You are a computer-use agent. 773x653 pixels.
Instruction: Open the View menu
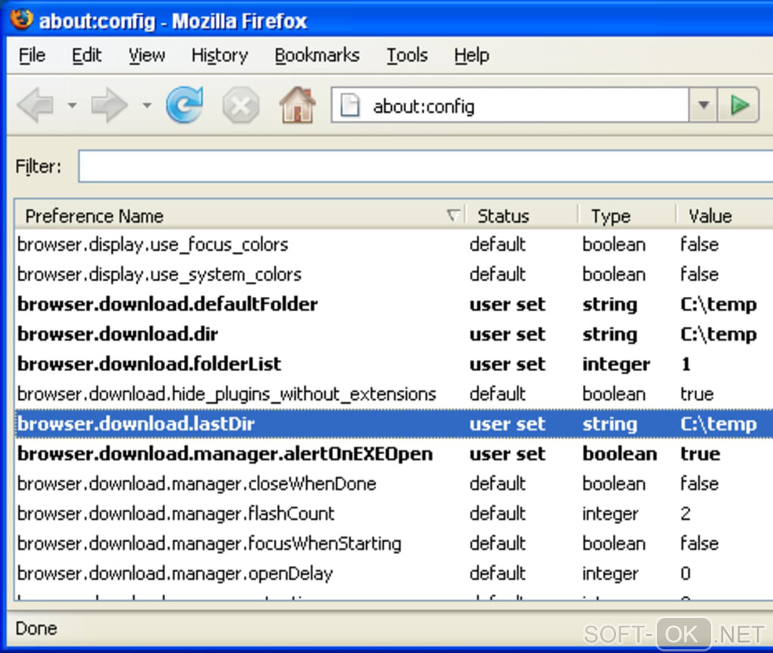click(x=147, y=55)
